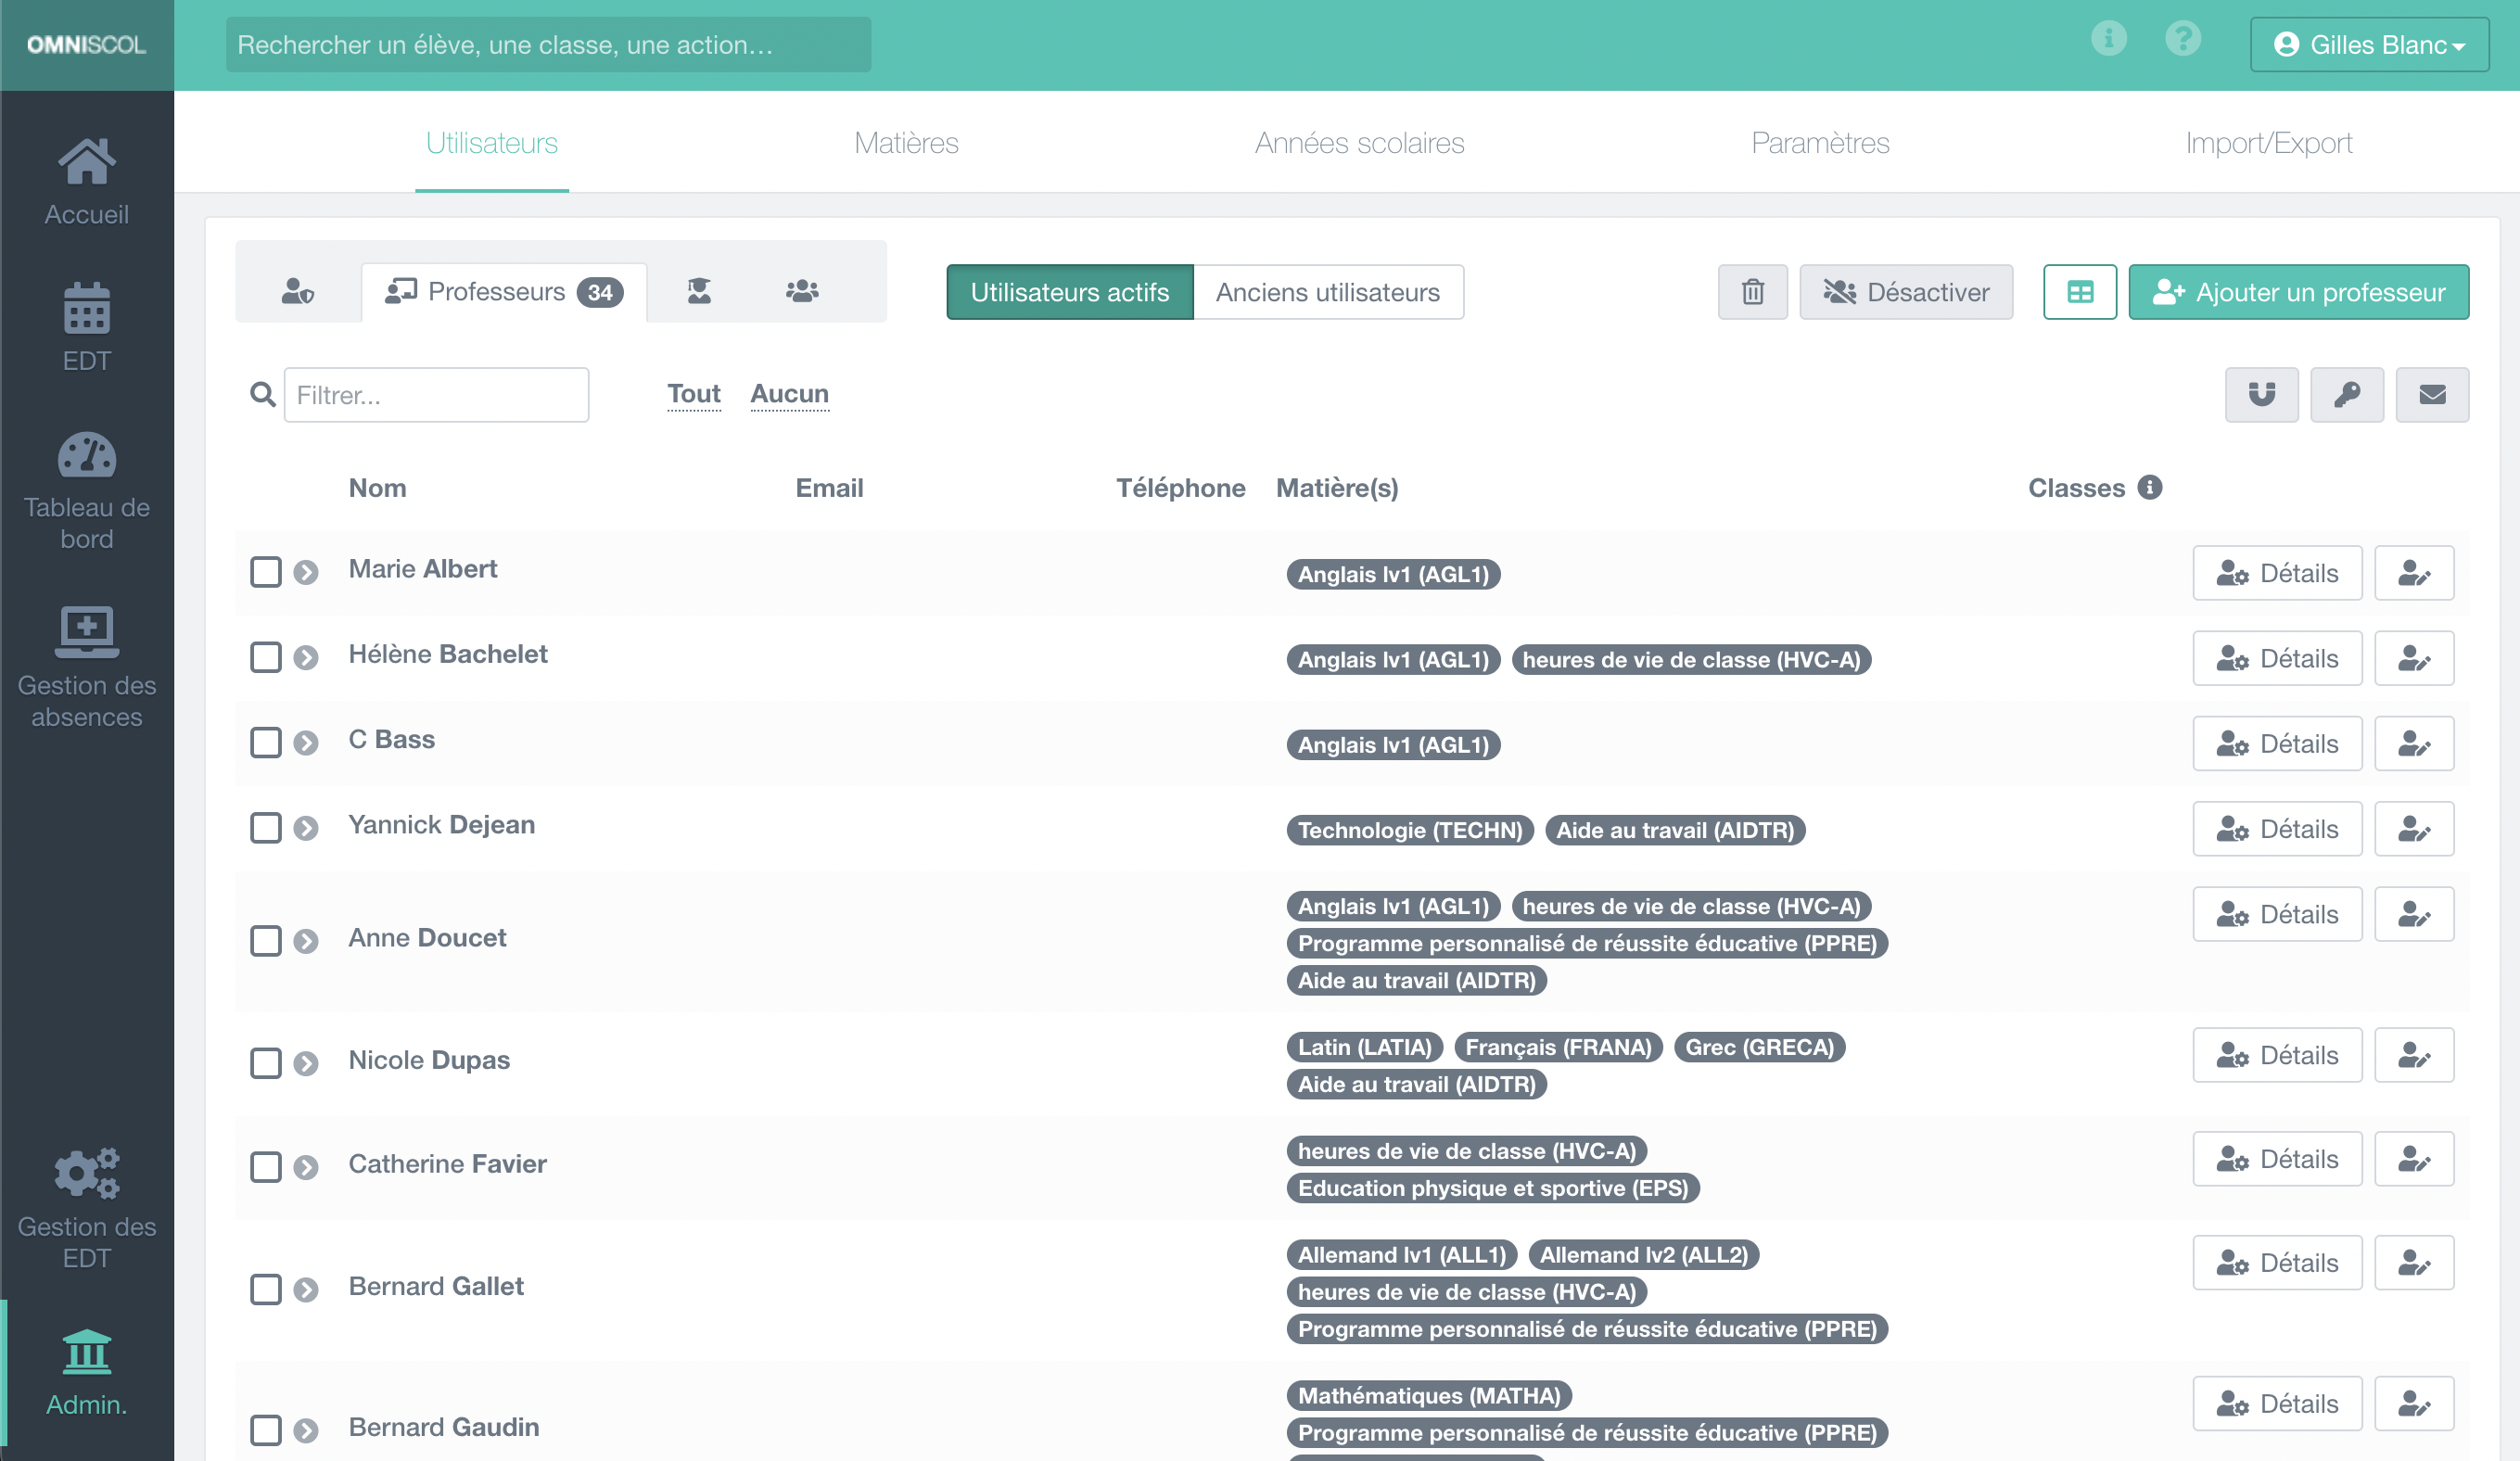This screenshot has height=1461, width=2520.
Task: Switch to the Matières tab
Action: click(x=906, y=143)
